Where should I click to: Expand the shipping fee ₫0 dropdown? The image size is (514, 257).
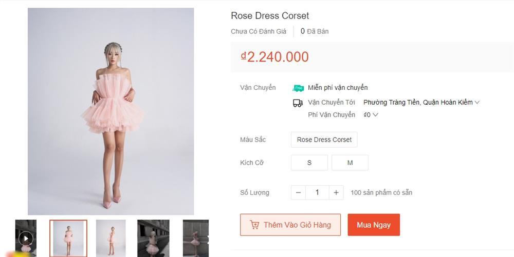point(375,115)
